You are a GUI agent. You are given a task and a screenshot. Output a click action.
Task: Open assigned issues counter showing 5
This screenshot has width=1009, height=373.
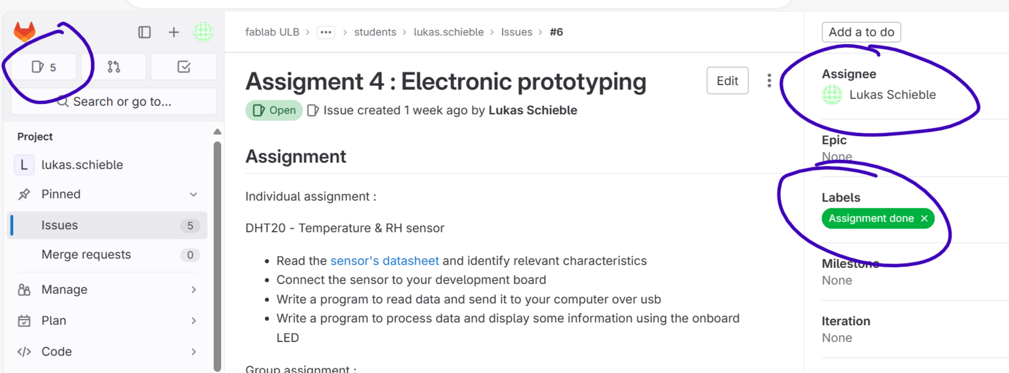44,67
